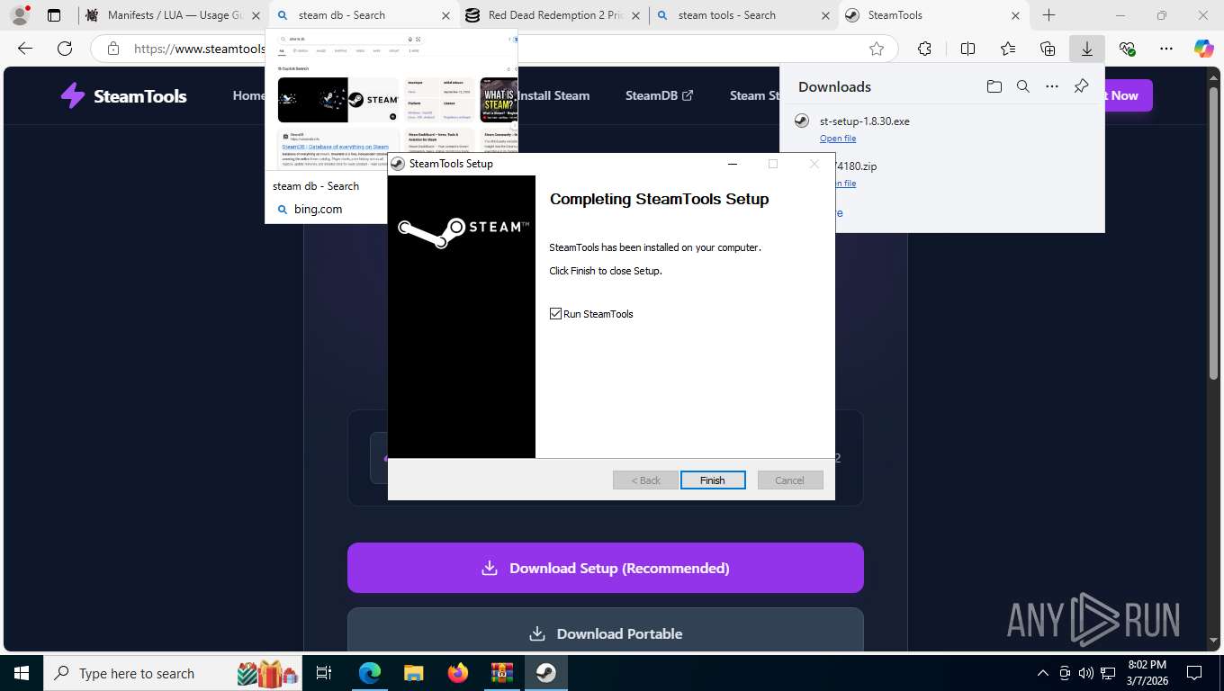Open Firefox from the taskbar
The image size is (1224, 691).
click(x=457, y=673)
